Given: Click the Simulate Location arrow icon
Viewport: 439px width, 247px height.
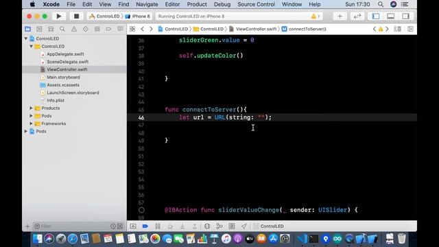Looking at the screenshot, I should click(244, 226).
